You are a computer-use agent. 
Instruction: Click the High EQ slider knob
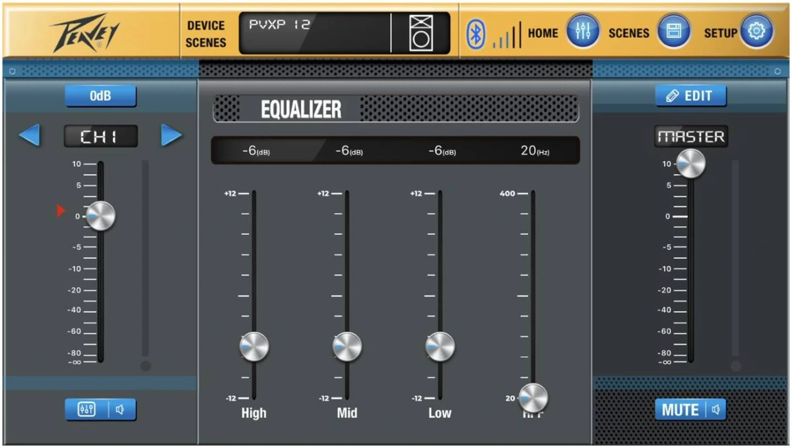tap(254, 346)
